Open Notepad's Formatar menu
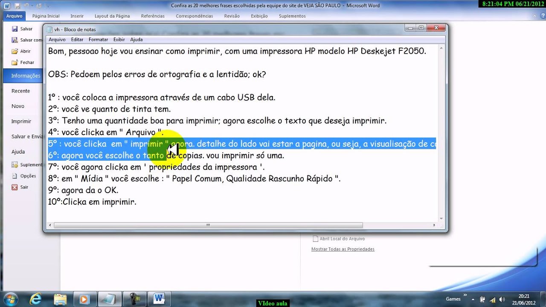This screenshot has height=307, width=546. [x=98, y=39]
